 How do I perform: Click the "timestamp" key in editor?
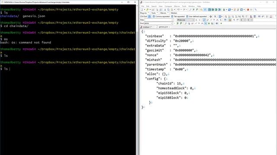click(155, 69)
